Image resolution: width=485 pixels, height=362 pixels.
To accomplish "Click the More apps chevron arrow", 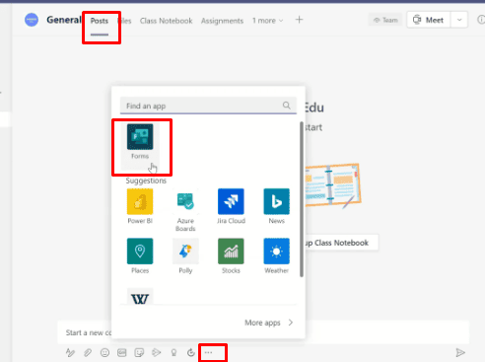I will [291, 323].
